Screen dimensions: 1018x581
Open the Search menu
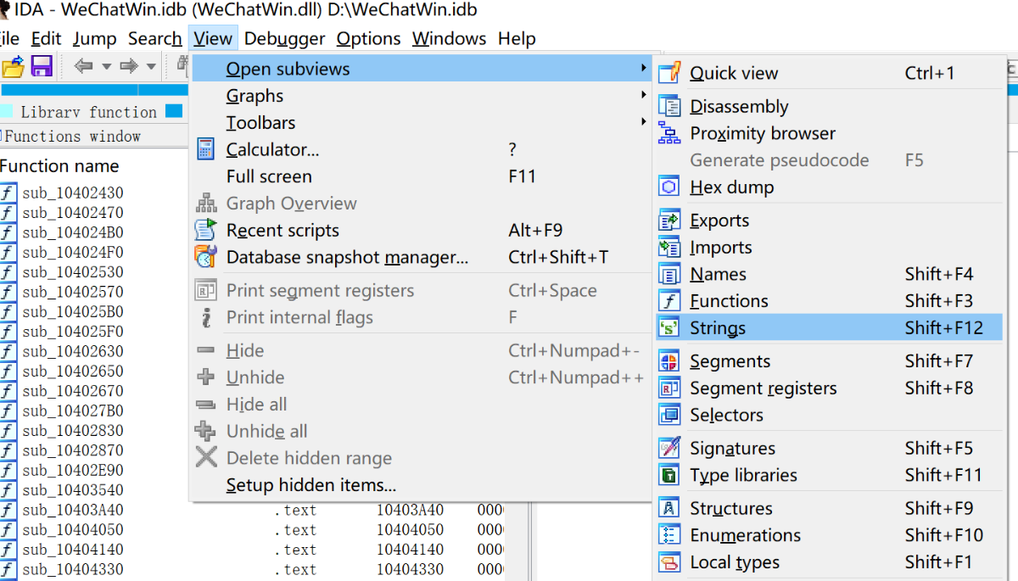(154, 38)
